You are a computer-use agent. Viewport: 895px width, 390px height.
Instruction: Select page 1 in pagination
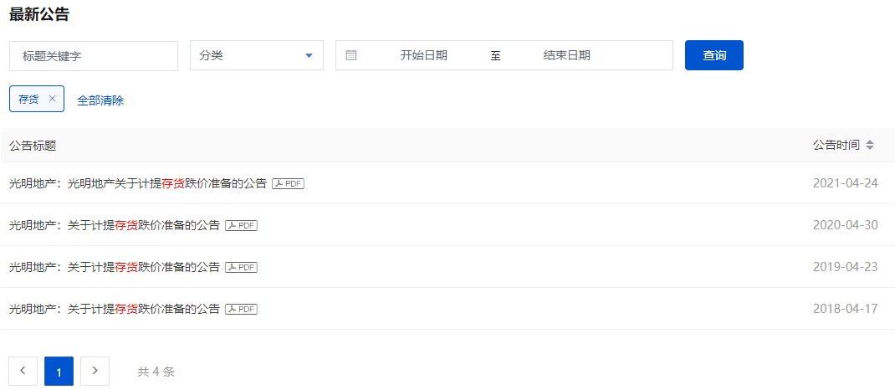(59, 371)
